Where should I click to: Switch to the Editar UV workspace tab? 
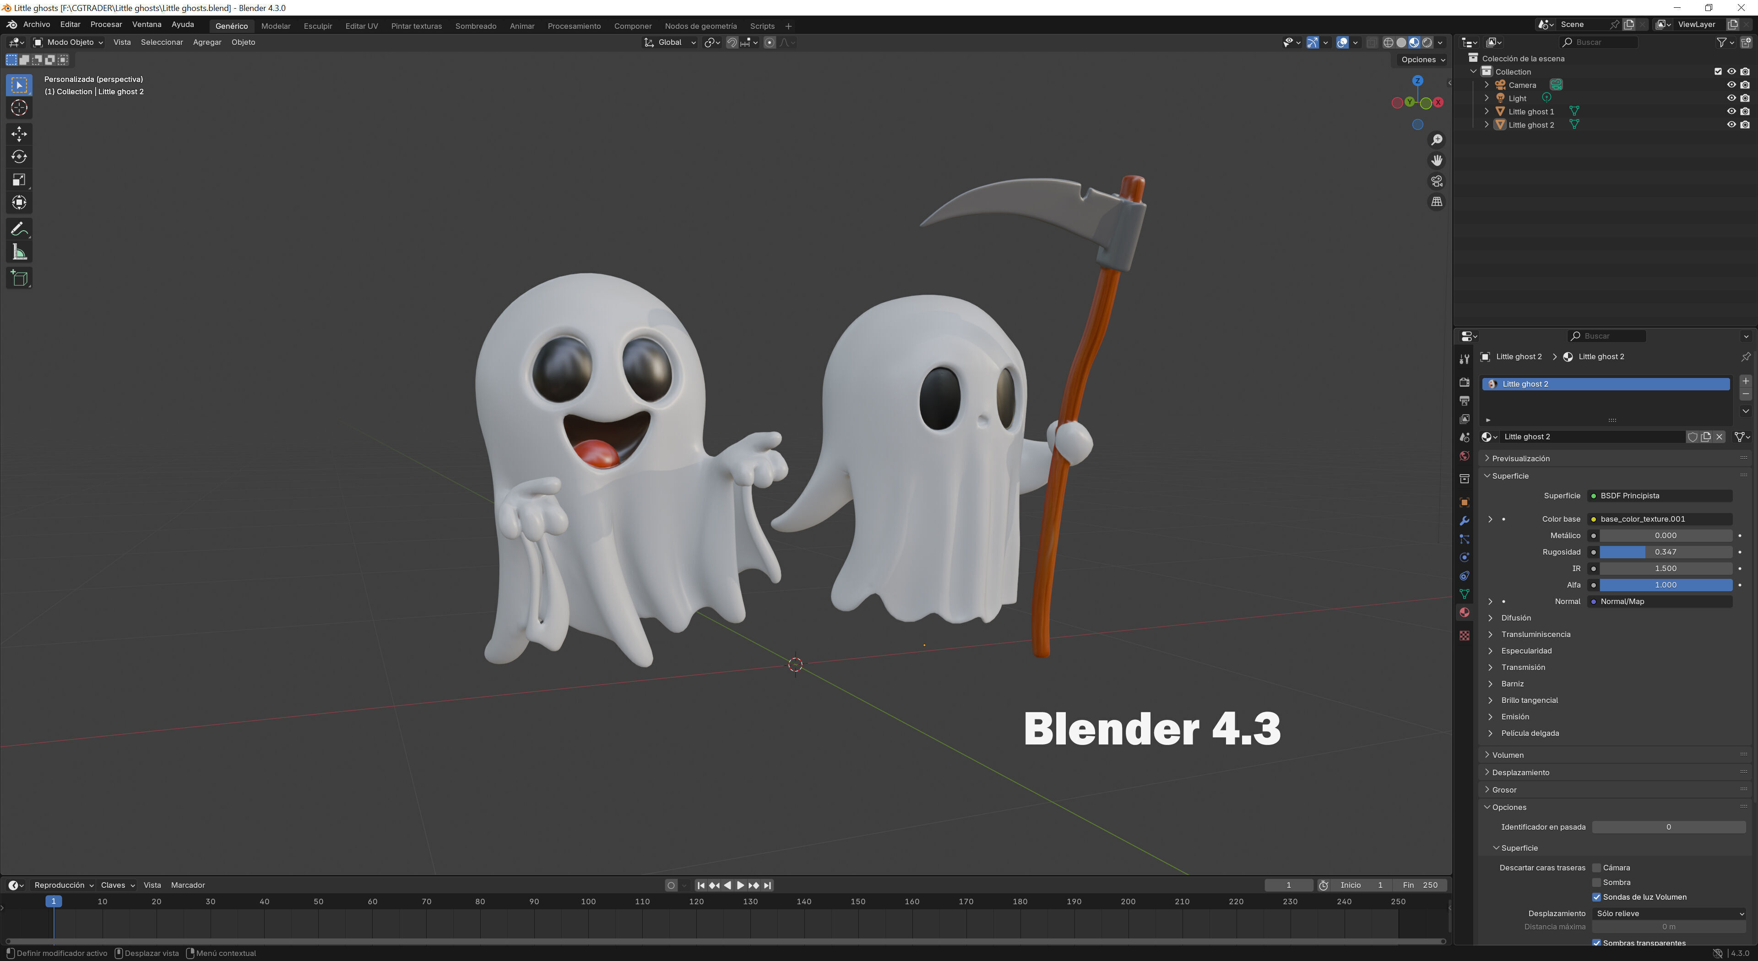[x=361, y=26]
